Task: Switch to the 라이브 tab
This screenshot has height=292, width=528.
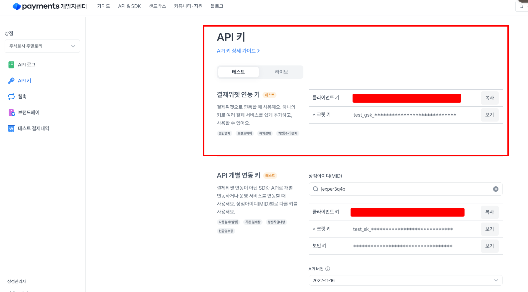Action: [x=281, y=72]
